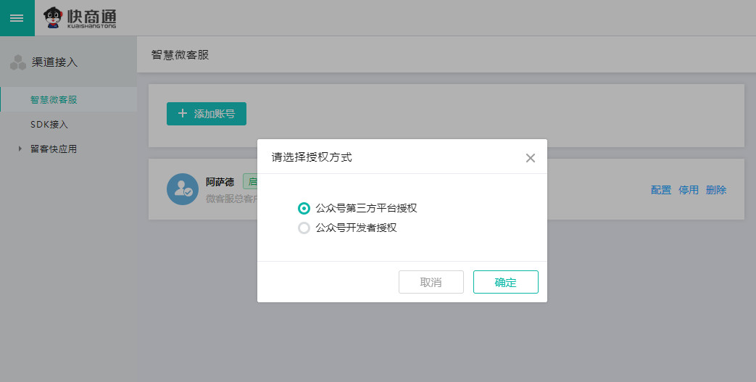Close the 请选择授权方式 dialog with X

(x=530, y=158)
